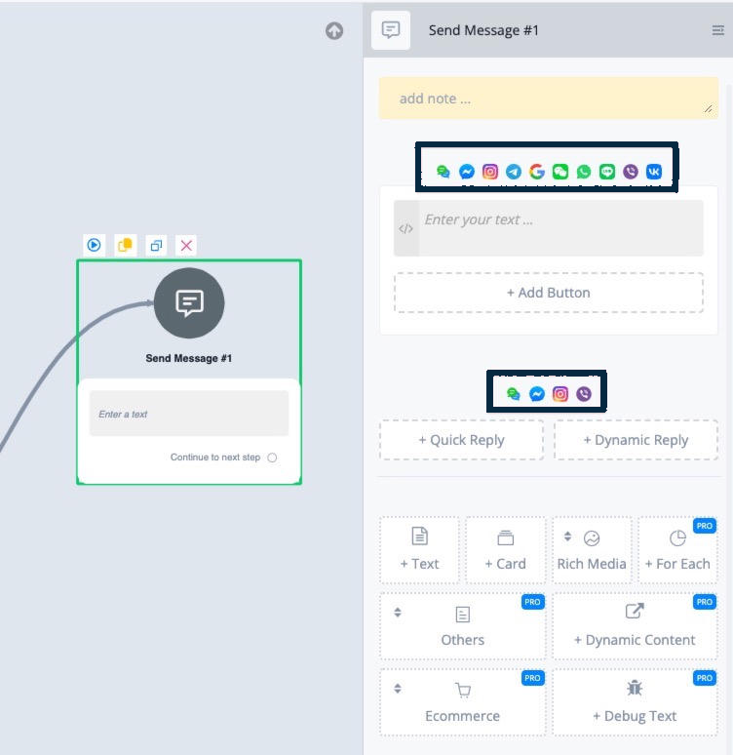Select the Instagram icon in the top channel row
This screenshot has height=755, width=733.
[490, 172]
